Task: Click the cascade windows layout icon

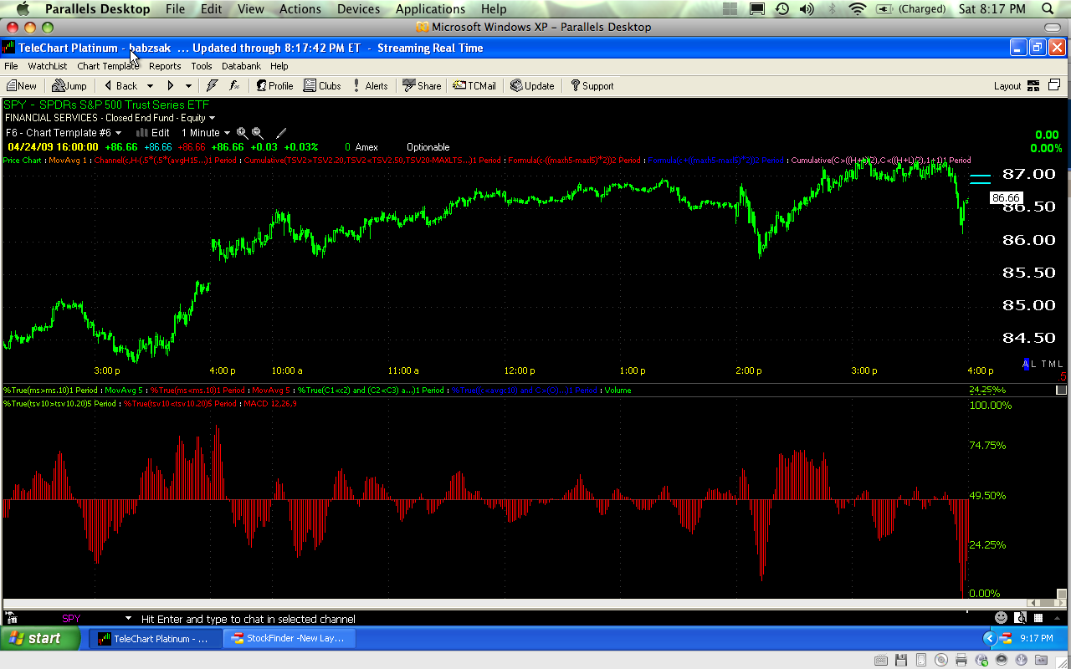Action: click(1054, 85)
